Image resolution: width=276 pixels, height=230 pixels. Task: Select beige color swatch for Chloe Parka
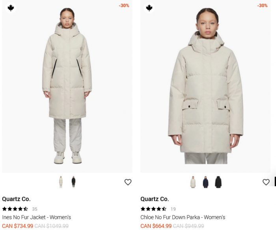(193, 182)
